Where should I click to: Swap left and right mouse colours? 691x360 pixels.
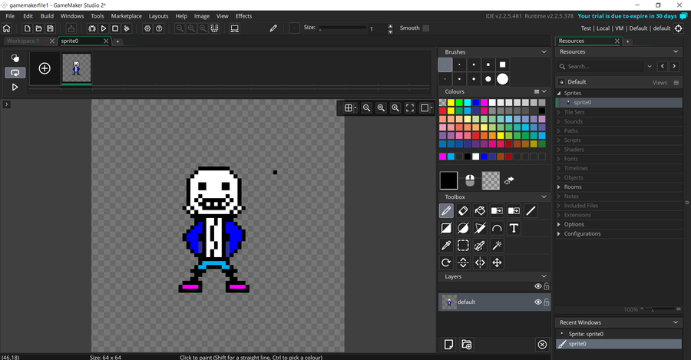[x=509, y=180]
